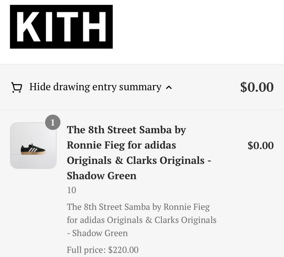This screenshot has width=284, height=257.
Task: Click the quantity badge showing 1
Action: 53,123
